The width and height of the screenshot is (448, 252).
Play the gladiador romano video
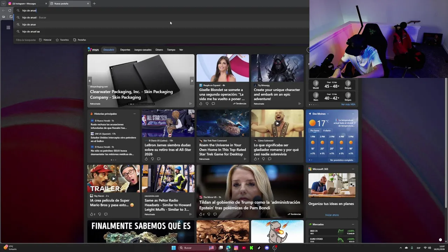pyautogui.click(x=277, y=123)
